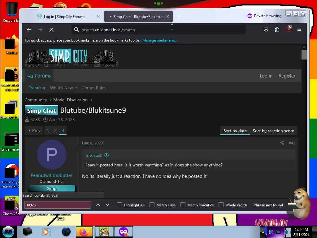Screen dimensions: 317x238
Task: Open the uBlock Origin extension icon
Action: (289, 29)
